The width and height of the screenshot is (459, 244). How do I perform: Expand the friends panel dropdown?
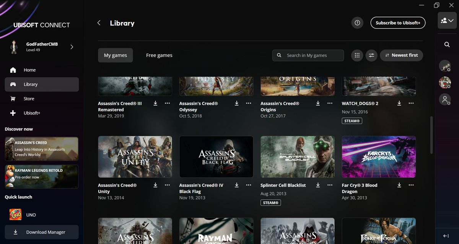coord(447,21)
